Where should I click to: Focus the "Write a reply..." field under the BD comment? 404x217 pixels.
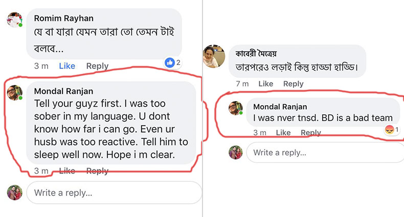tap(325, 153)
